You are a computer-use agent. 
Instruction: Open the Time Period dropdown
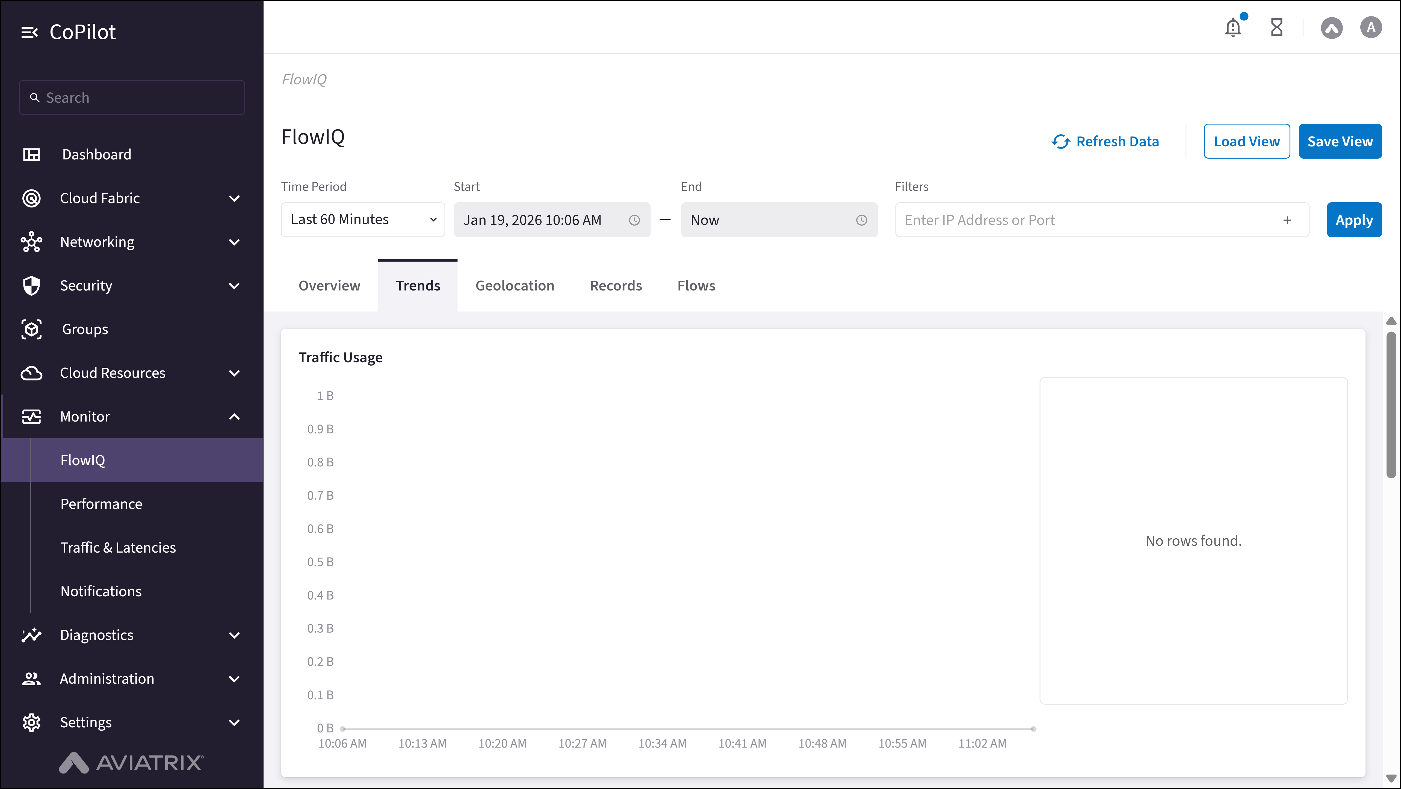point(363,220)
